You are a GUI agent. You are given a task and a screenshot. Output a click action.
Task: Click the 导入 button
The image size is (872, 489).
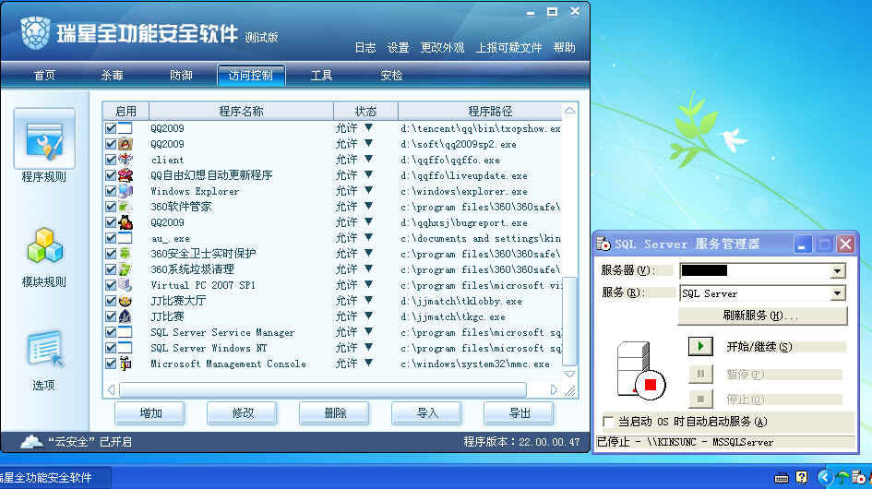(x=427, y=413)
